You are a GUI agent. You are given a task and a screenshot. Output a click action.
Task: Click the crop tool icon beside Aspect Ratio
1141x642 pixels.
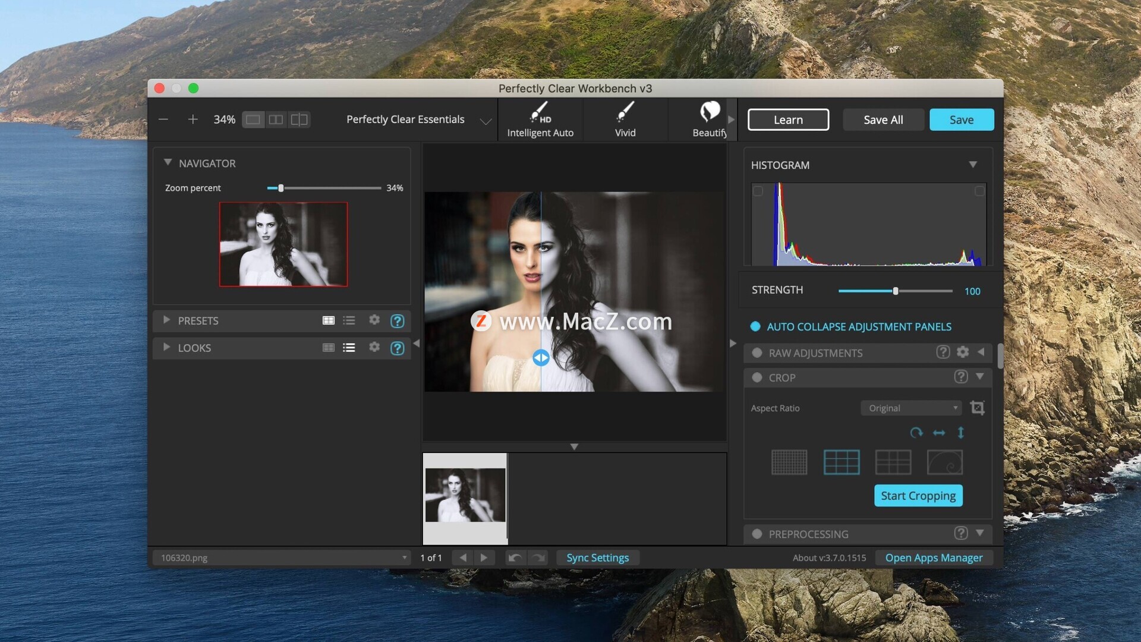pos(977,408)
